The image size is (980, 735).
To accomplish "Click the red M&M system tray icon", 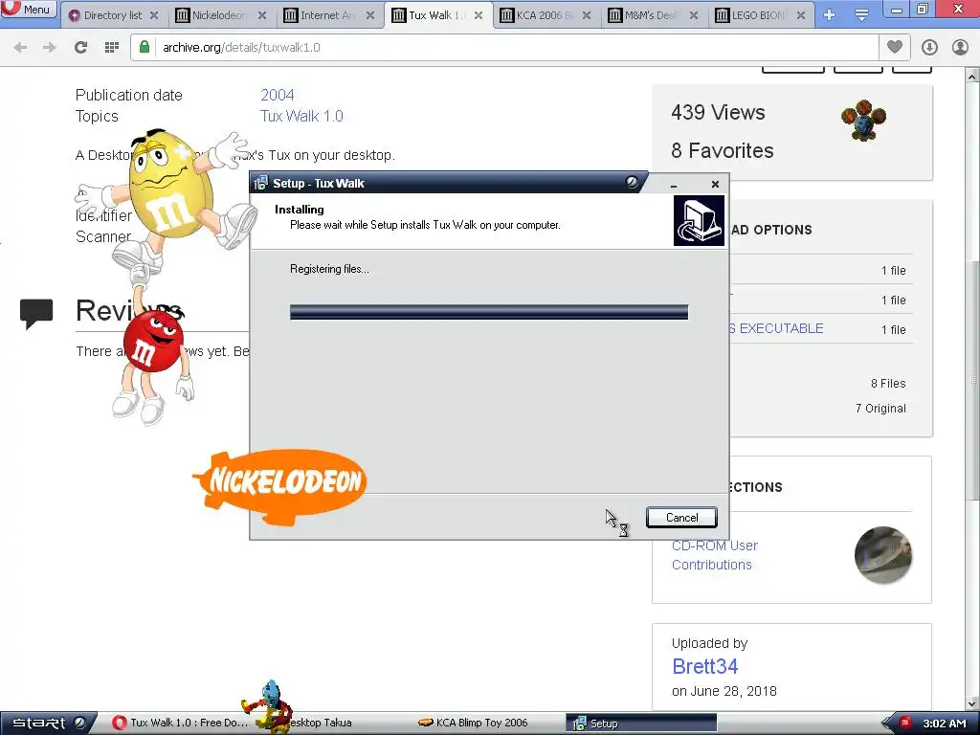I will tap(904, 723).
